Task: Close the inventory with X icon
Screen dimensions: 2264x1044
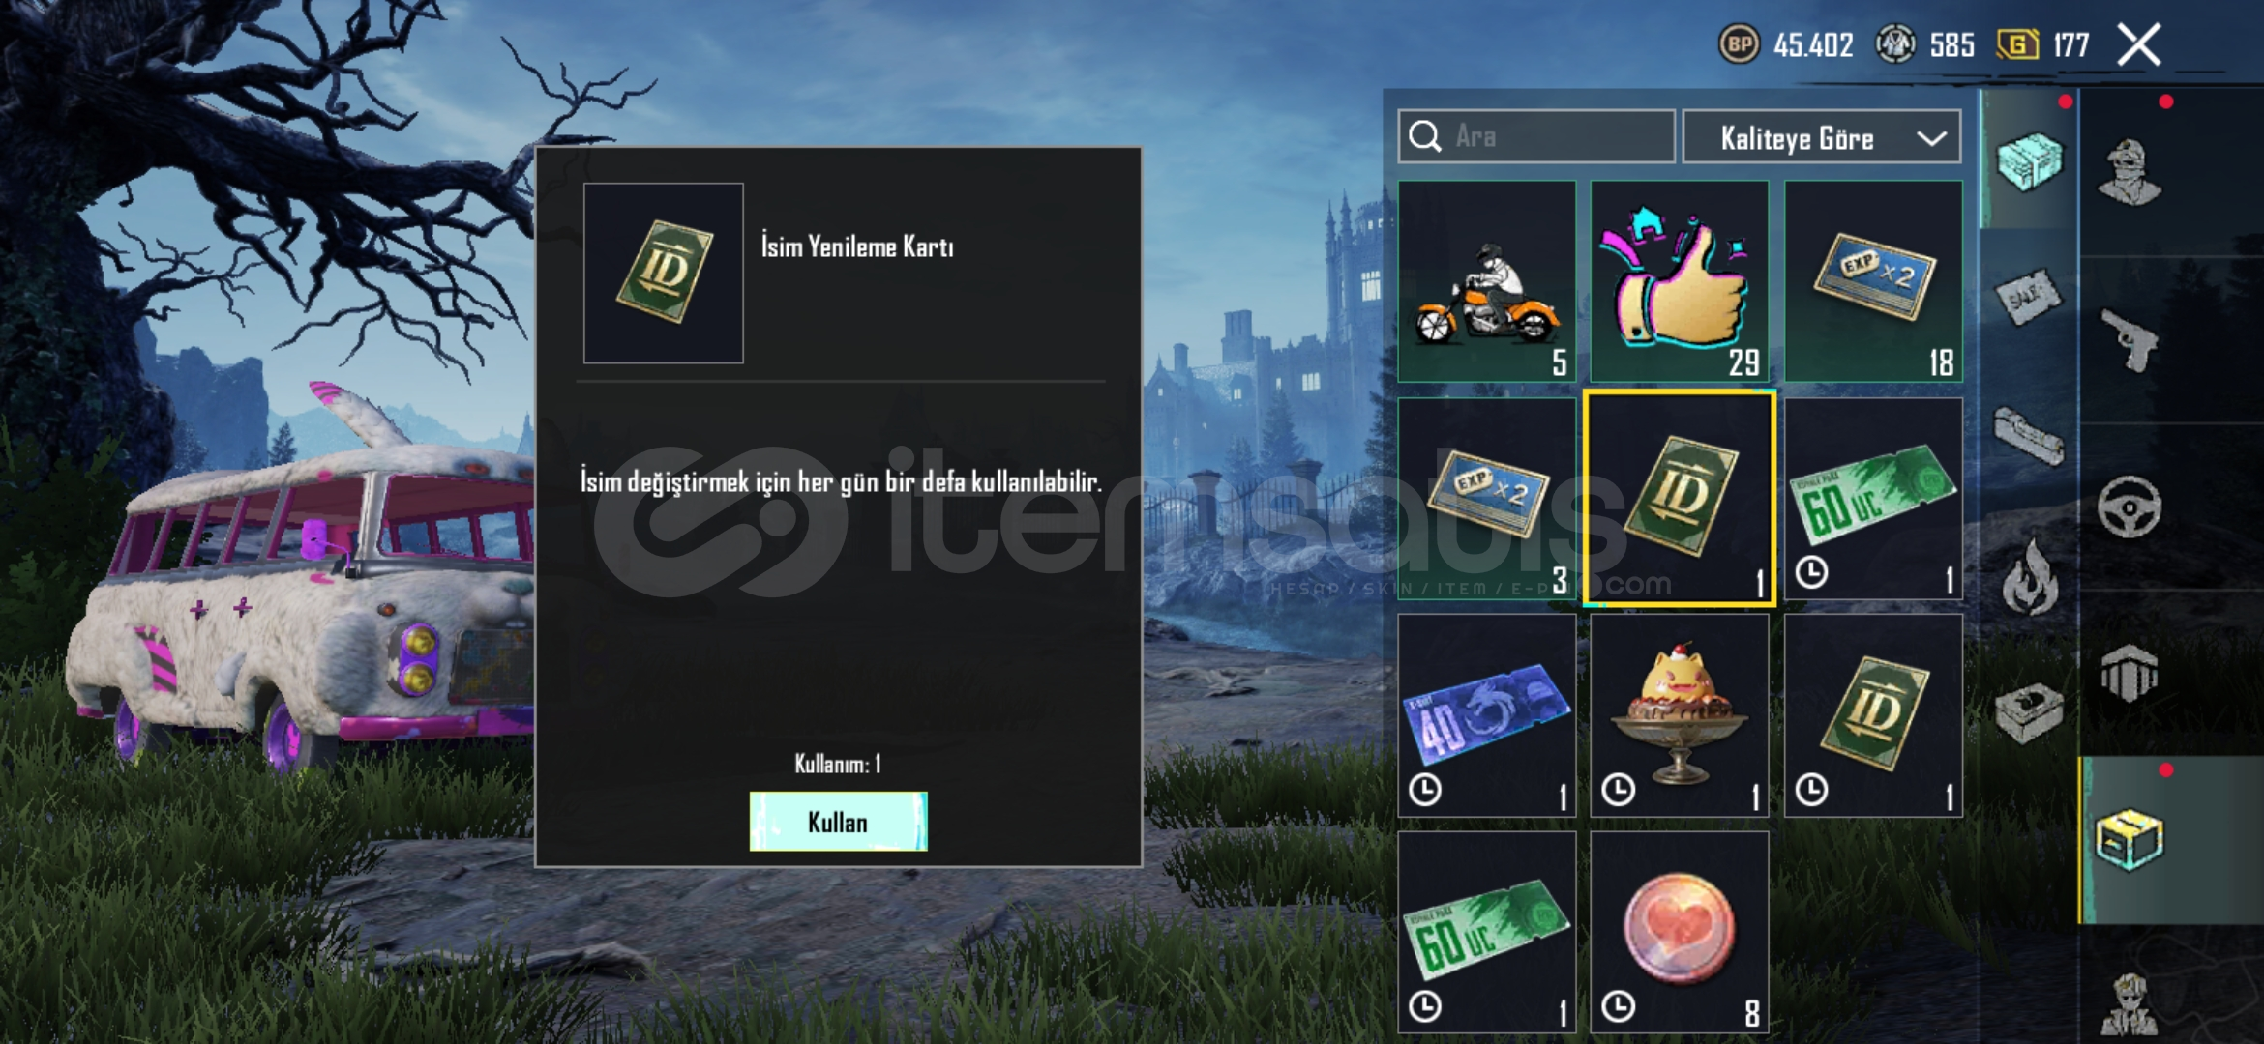Action: tap(2138, 44)
